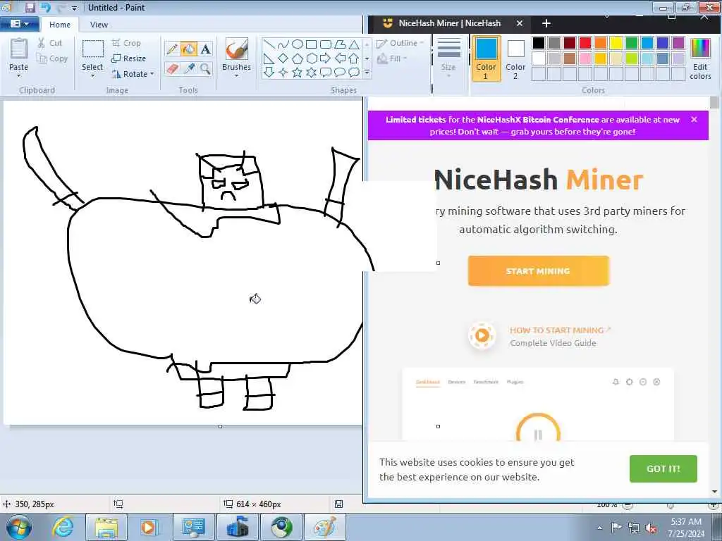
Task: Click Save icon in Paint title bar
Action: pyautogui.click(x=30, y=7)
